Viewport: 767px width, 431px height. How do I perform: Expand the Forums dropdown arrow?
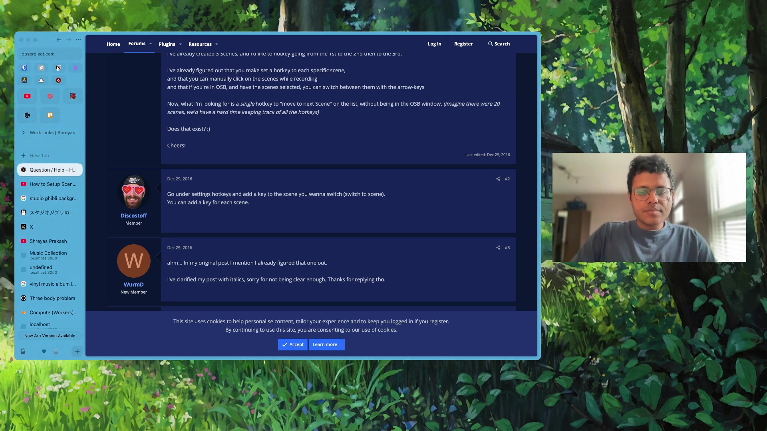click(x=151, y=43)
